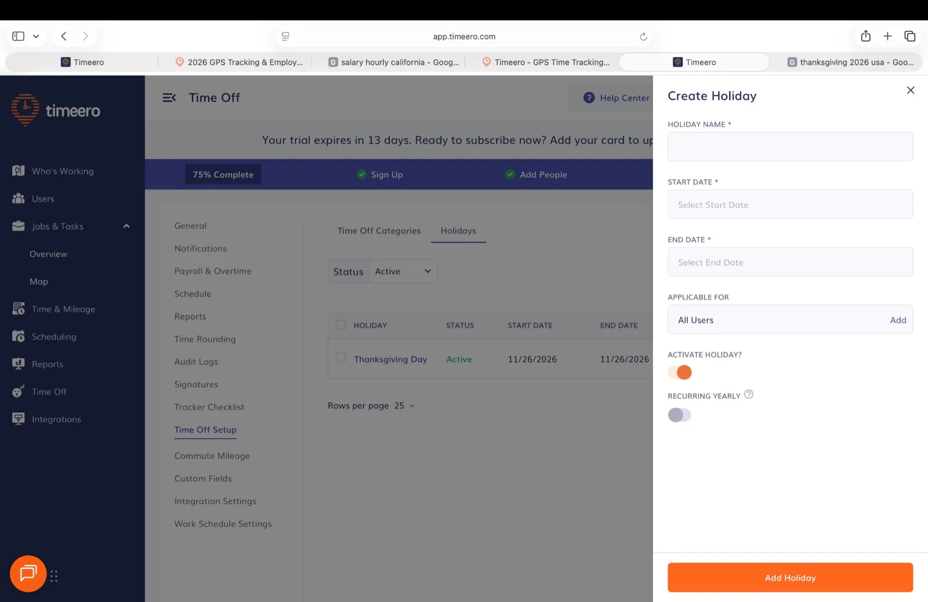
Task: Collapse the Jobs & Tasks chevron
Action: (x=126, y=226)
